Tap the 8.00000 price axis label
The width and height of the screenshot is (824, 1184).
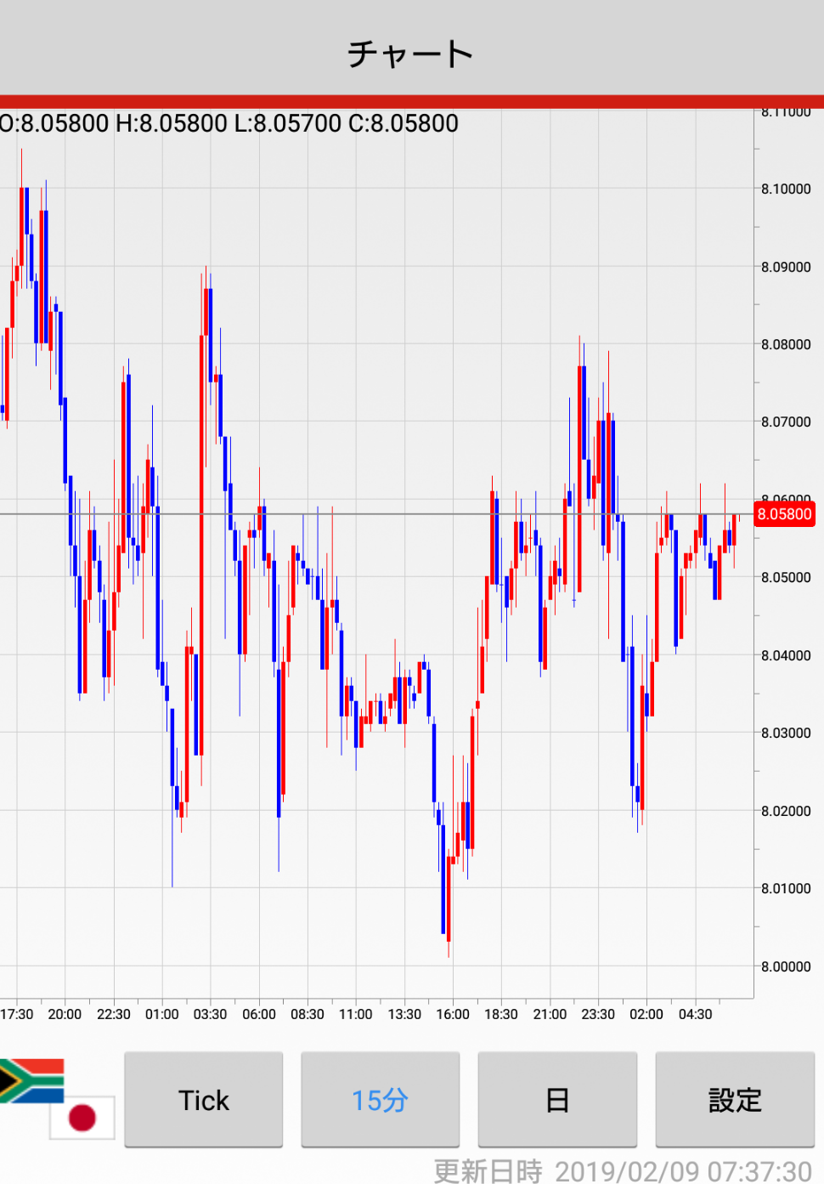(786, 966)
